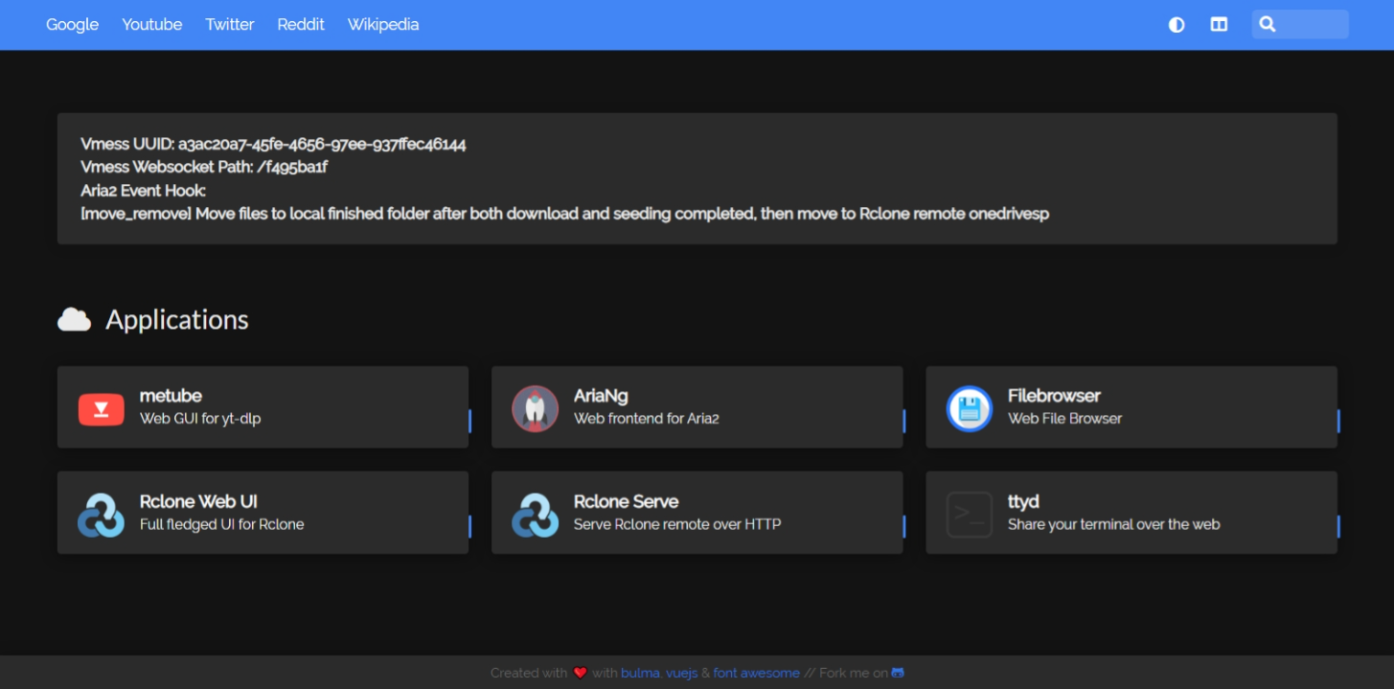
Task: Click the Aria2 Event Hook label
Action: pos(143,191)
